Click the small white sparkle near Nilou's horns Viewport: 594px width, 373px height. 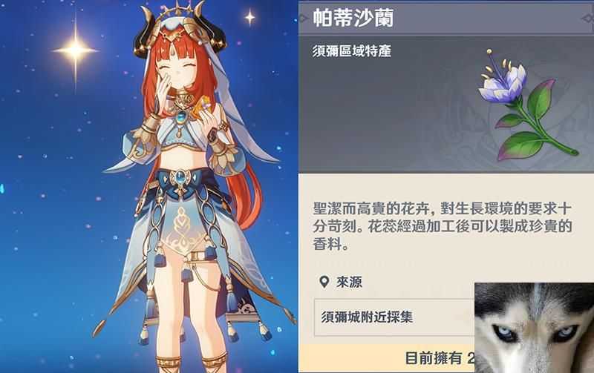[250, 16]
